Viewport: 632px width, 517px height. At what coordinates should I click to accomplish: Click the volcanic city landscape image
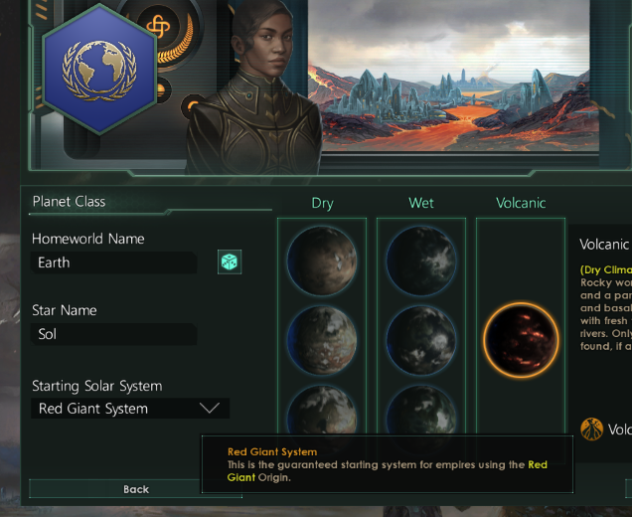453,76
